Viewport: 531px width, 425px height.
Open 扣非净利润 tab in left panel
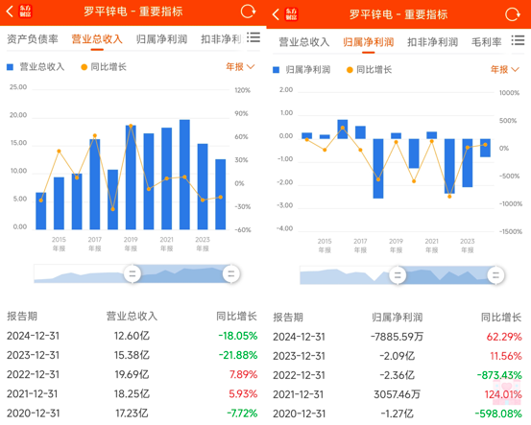221,39
